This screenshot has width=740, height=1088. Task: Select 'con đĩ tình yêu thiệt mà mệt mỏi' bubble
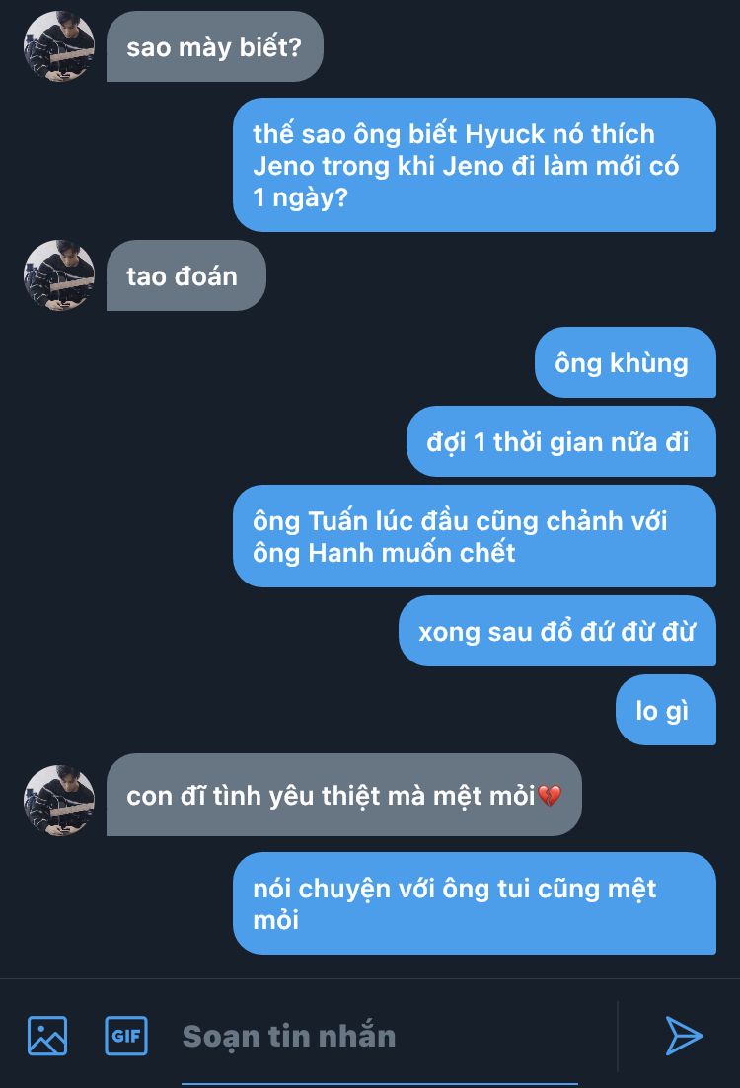coord(344,795)
